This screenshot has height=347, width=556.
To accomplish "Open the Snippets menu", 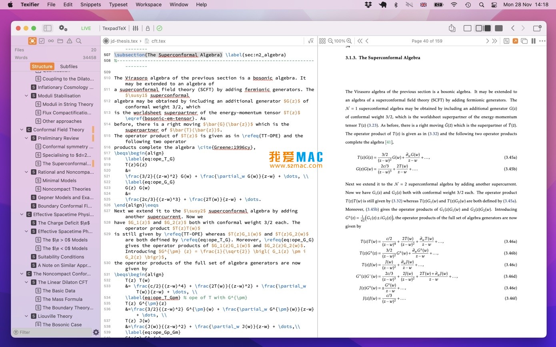I will point(90,4).
